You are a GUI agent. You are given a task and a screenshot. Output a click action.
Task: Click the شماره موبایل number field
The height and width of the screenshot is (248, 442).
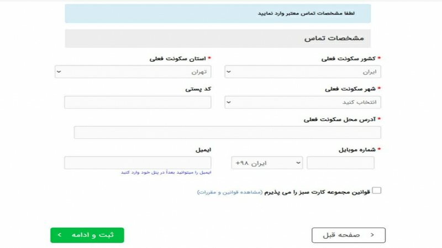tap(340, 163)
